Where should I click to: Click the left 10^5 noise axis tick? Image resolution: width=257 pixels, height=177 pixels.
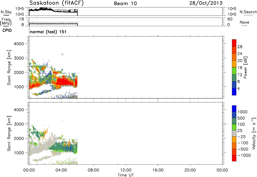(x=20, y=9)
